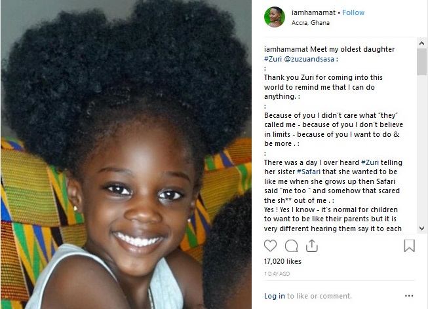428x309 pixels.
Task: View the 17,020 likes list
Action: [282, 261]
